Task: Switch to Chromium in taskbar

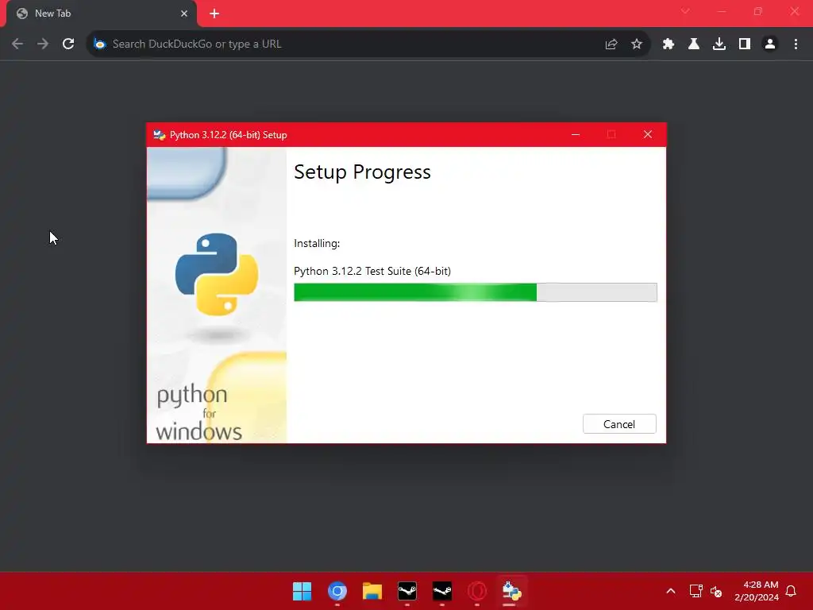Action: pyautogui.click(x=337, y=591)
